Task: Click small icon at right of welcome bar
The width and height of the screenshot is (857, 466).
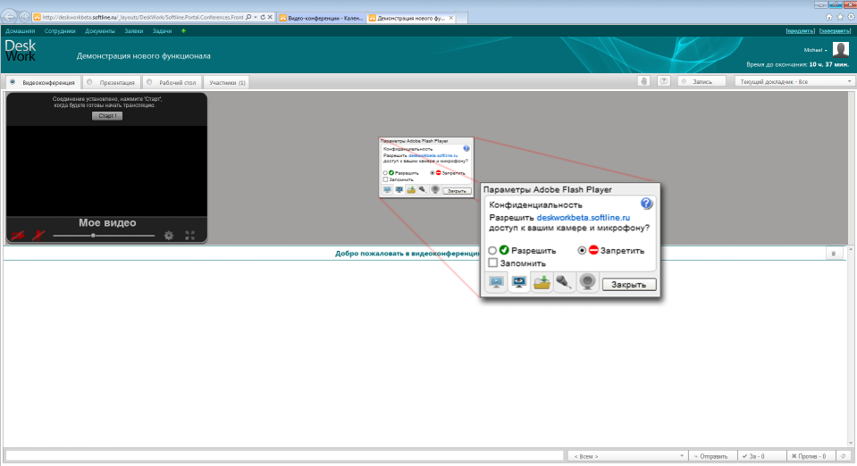Action: [834, 254]
